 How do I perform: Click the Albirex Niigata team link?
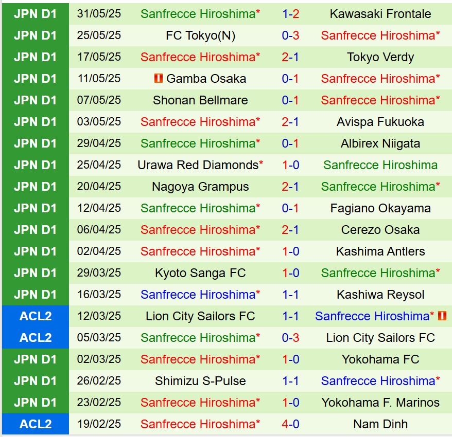click(380, 143)
